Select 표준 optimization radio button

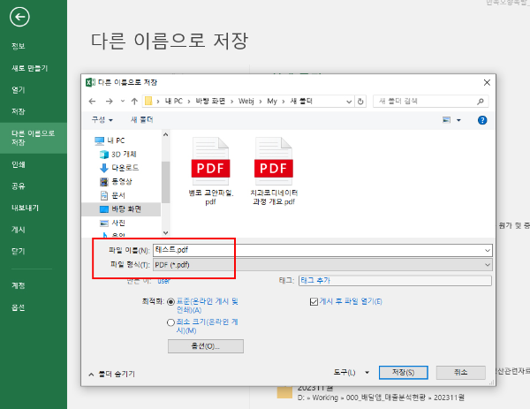(x=171, y=302)
